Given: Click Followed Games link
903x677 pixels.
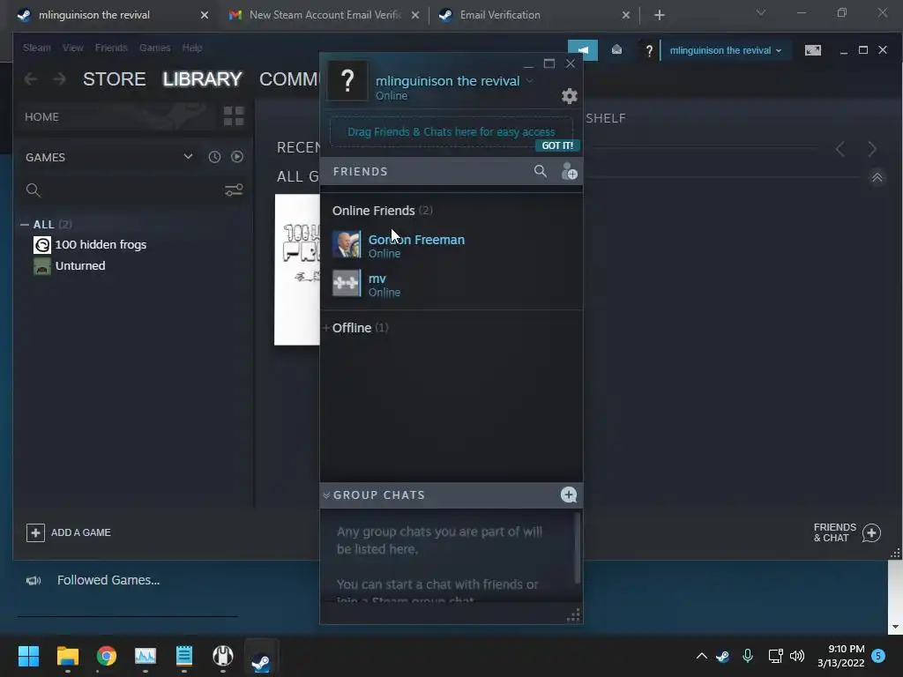Looking at the screenshot, I should [108, 580].
